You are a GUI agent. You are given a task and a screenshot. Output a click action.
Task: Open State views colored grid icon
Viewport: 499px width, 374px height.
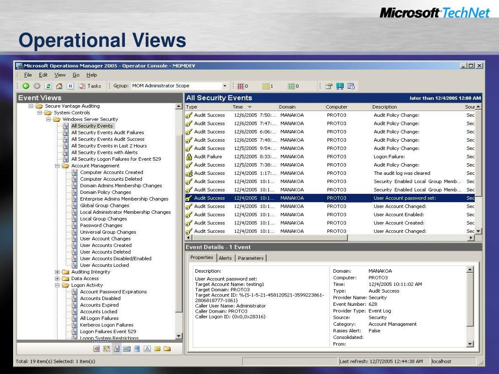pos(106,349)
